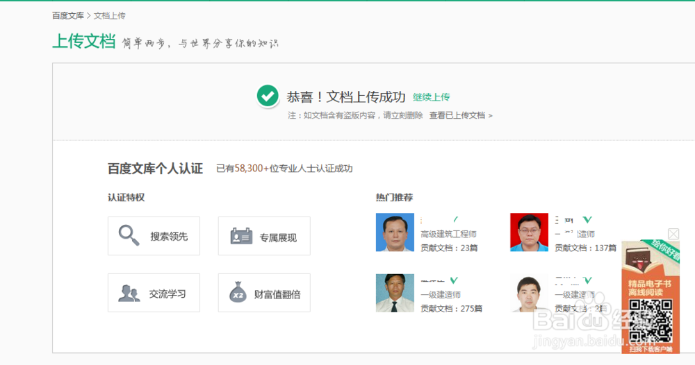Click 已有58,300+位专业人士认证成功 text

(284, 169)
